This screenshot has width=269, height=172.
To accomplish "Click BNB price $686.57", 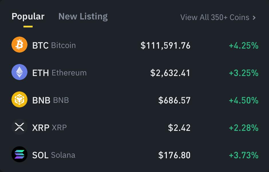I will [174, 100].
